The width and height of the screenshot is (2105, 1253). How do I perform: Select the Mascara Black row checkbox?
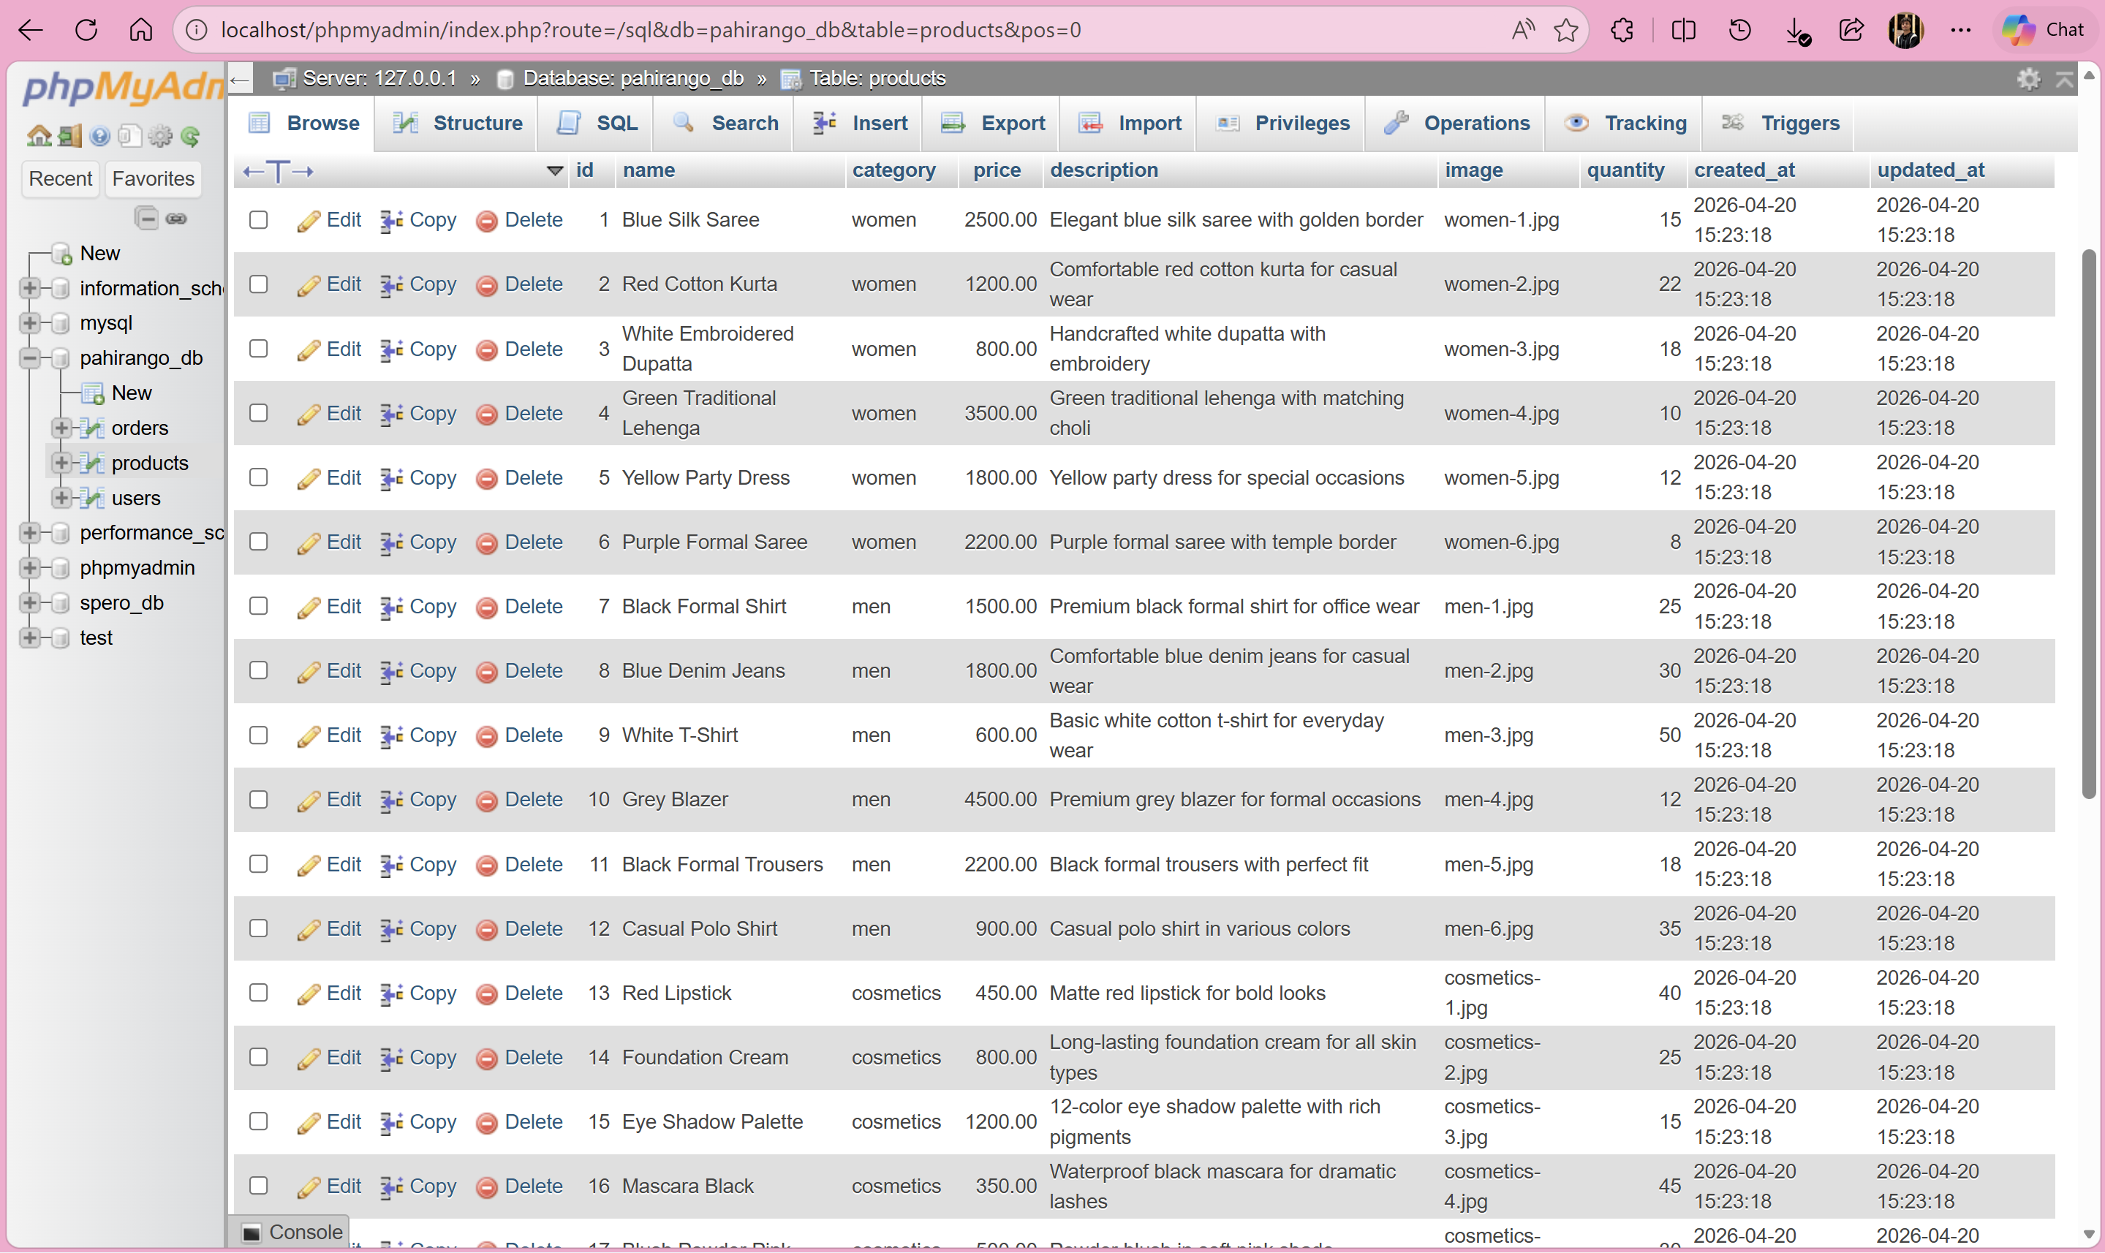[x=258, y=1186]
